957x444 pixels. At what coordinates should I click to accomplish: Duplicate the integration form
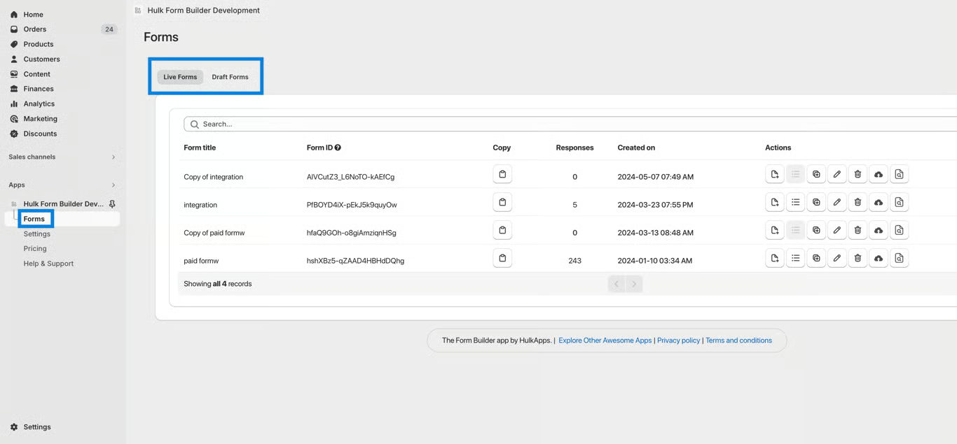click(x=816, y=202)
